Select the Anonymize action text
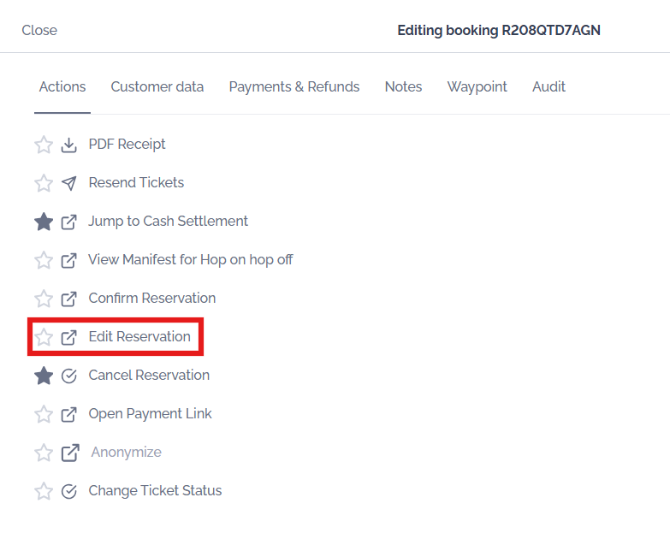Screen dimensions: 670x533 127,452
